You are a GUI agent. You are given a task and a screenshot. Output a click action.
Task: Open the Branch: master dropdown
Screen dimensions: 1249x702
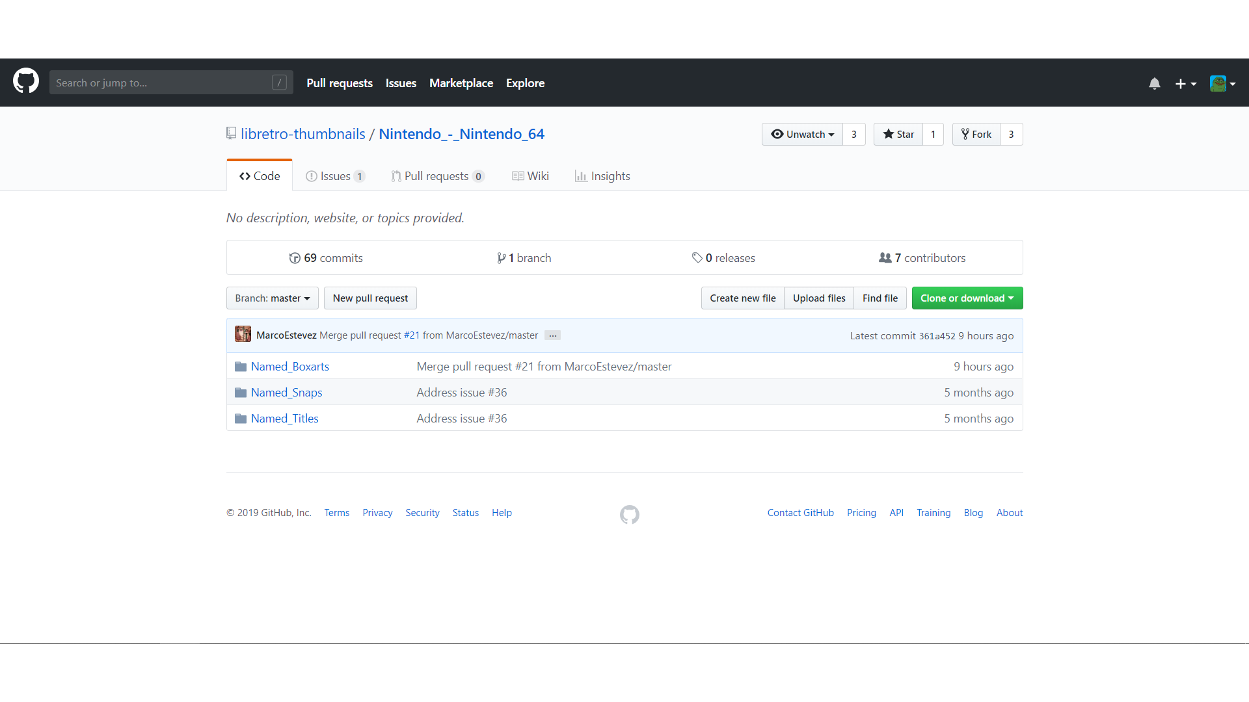pyautogui.click(x=272, y=298)
